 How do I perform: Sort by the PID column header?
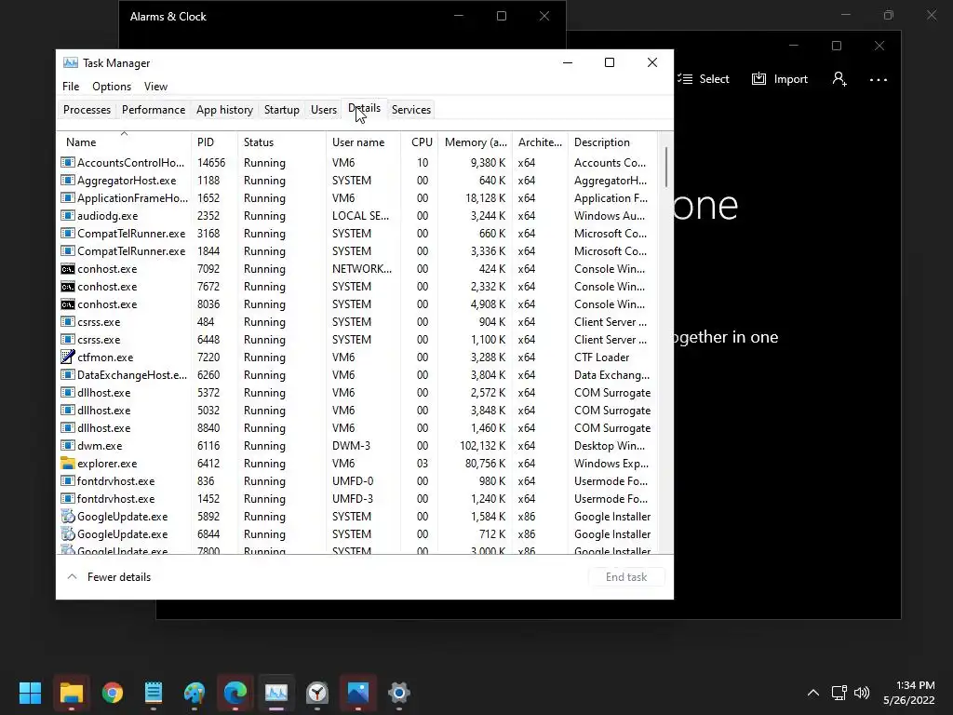214,142
